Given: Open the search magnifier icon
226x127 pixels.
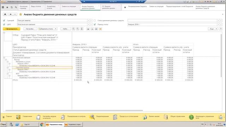Looking at the screenshot, I should click(16, 7).
